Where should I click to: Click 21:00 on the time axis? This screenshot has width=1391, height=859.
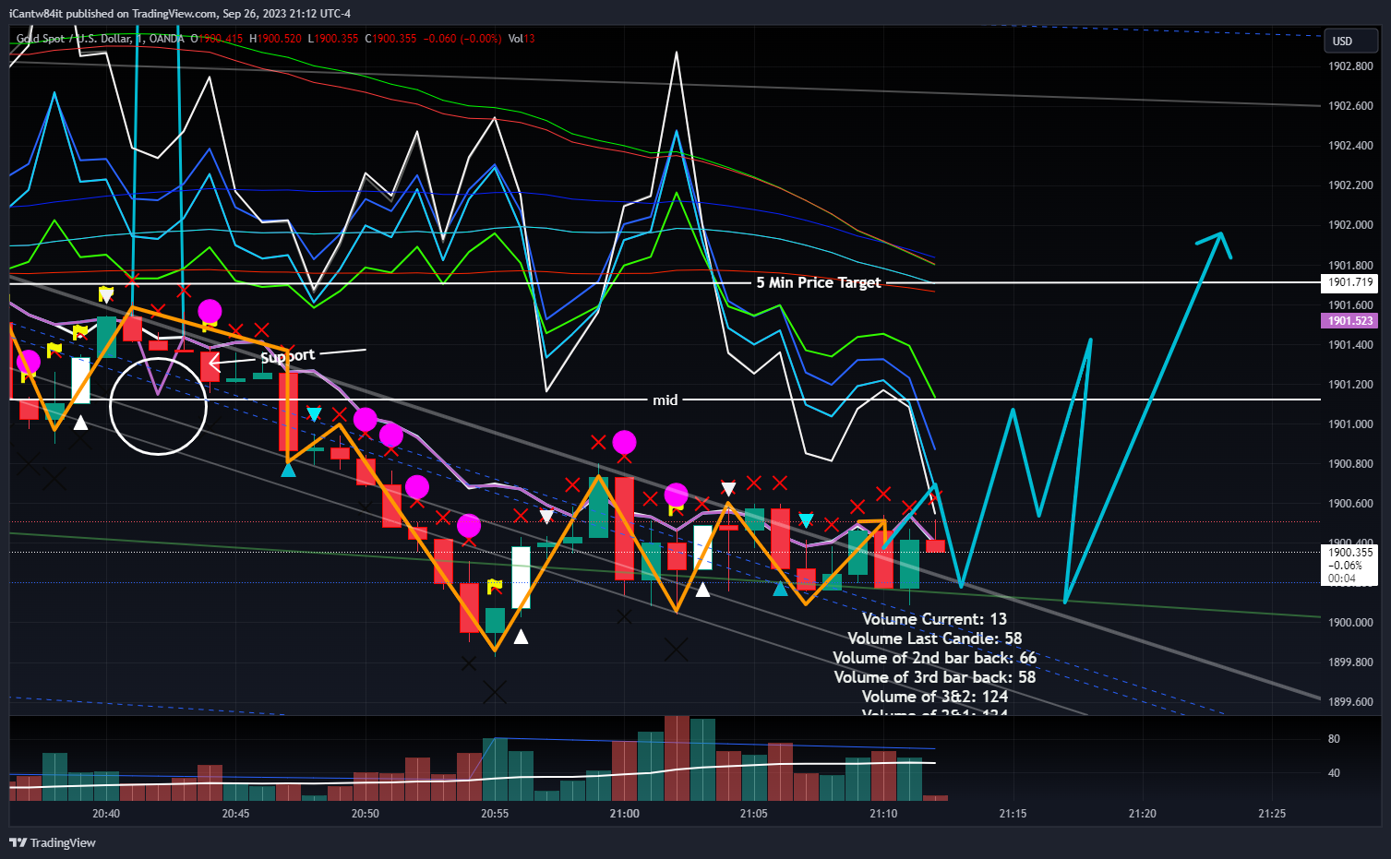[625, 814]
